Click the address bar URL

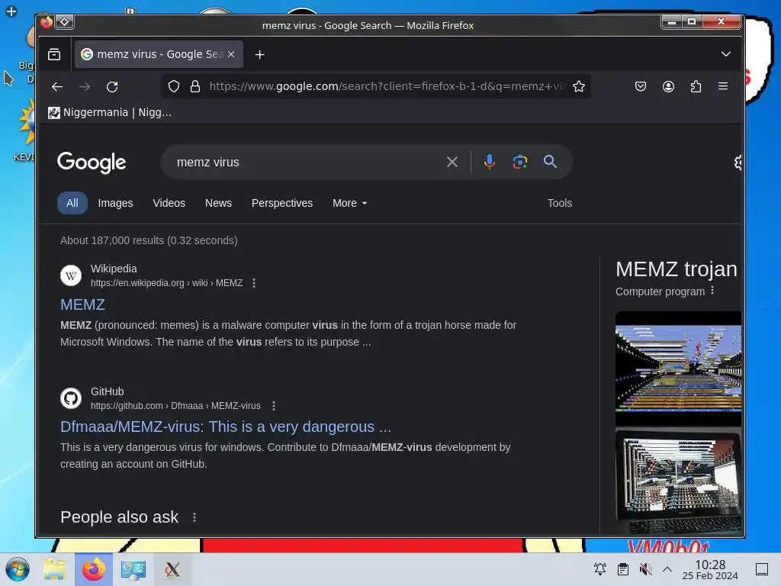[387, 87]
